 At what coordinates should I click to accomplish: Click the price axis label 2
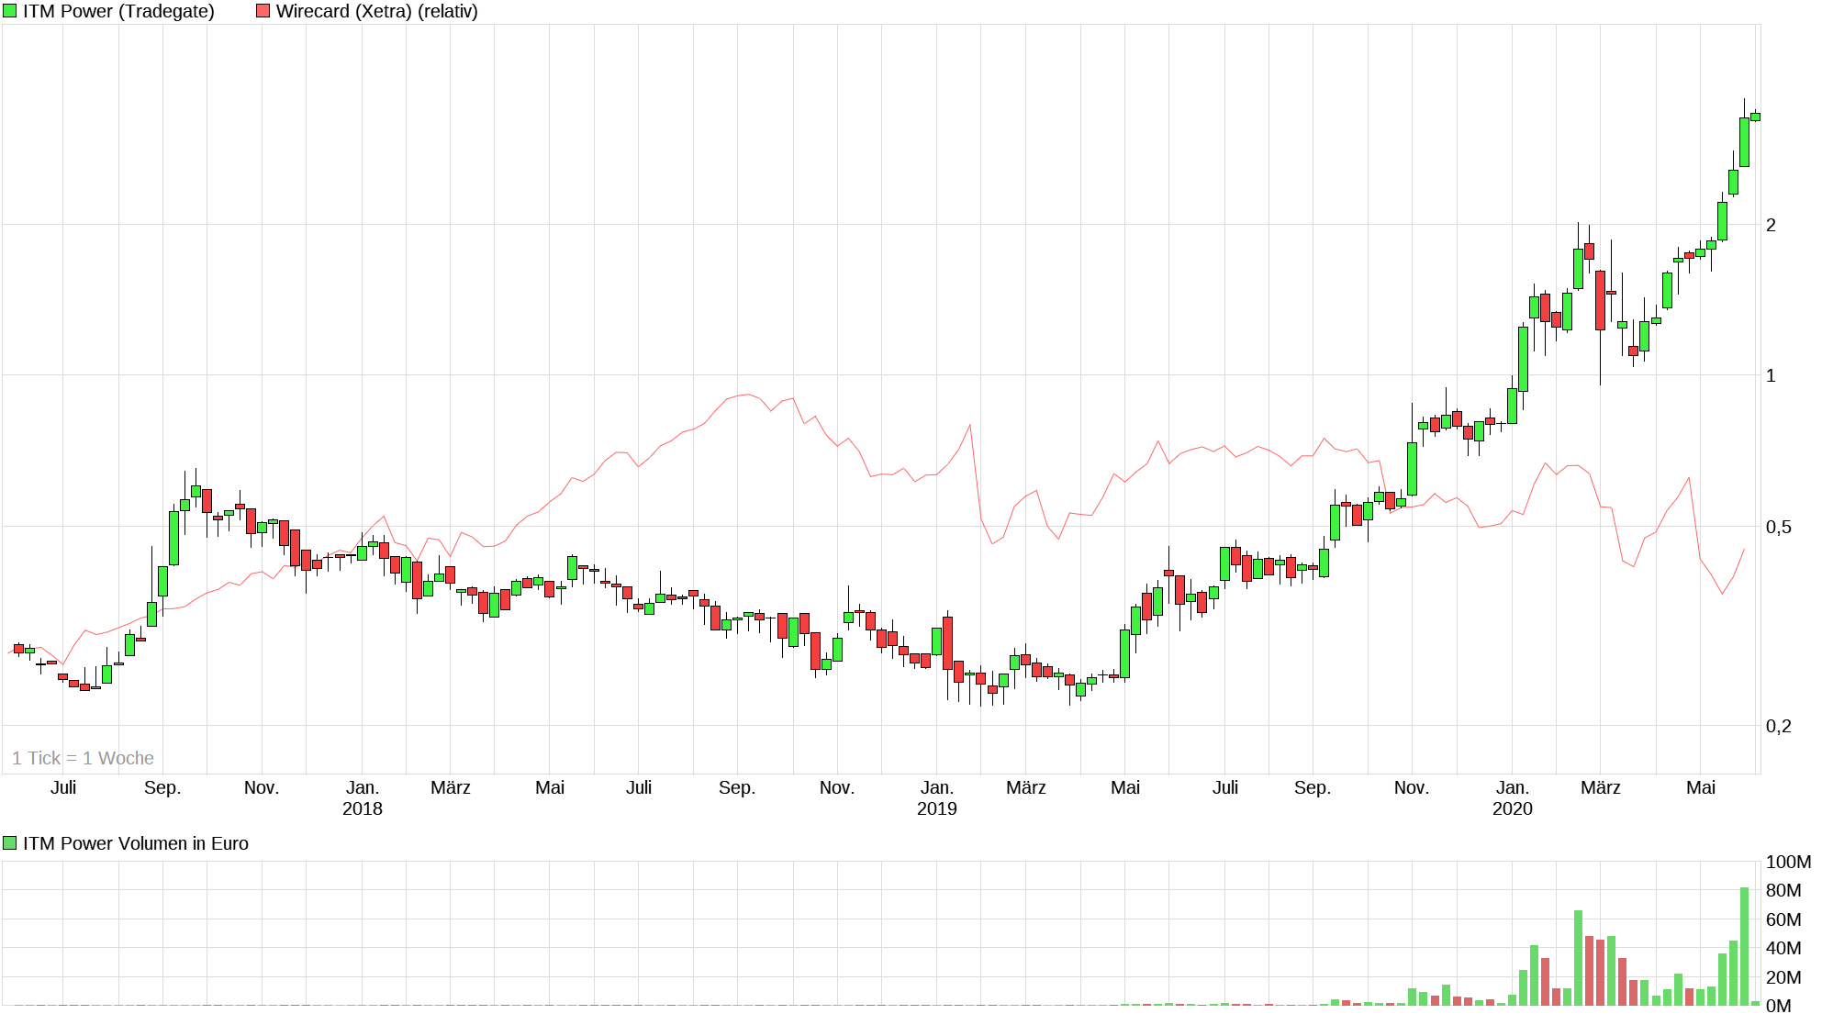point(1771,225)
